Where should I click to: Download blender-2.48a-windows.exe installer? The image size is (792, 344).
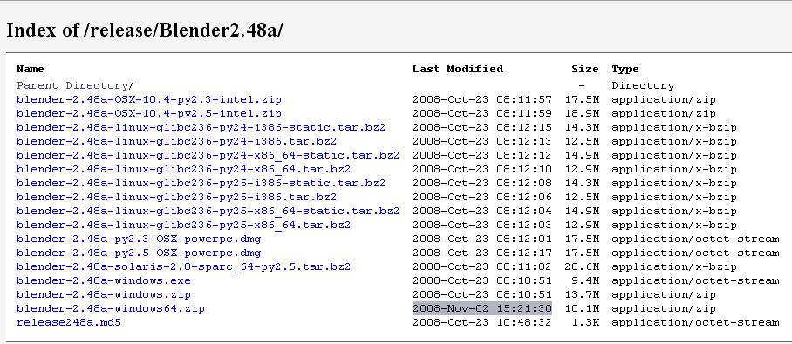click(104, 281)
